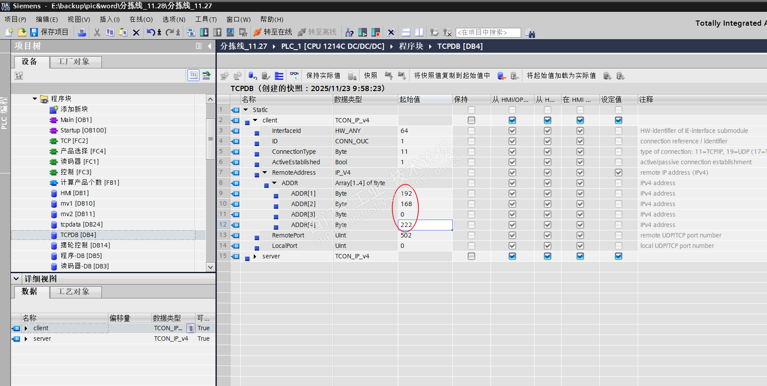Click 转至在线 to go online
Image resolution: width=767 pixels, height=386 pixels.
pos(272,32)
